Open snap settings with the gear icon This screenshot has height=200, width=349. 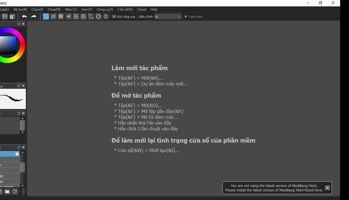click(x=106, y=16)
